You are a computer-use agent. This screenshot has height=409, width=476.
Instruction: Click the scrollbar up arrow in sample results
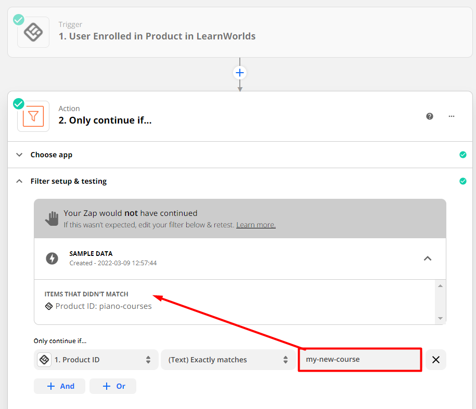click(x=440, y=286)
